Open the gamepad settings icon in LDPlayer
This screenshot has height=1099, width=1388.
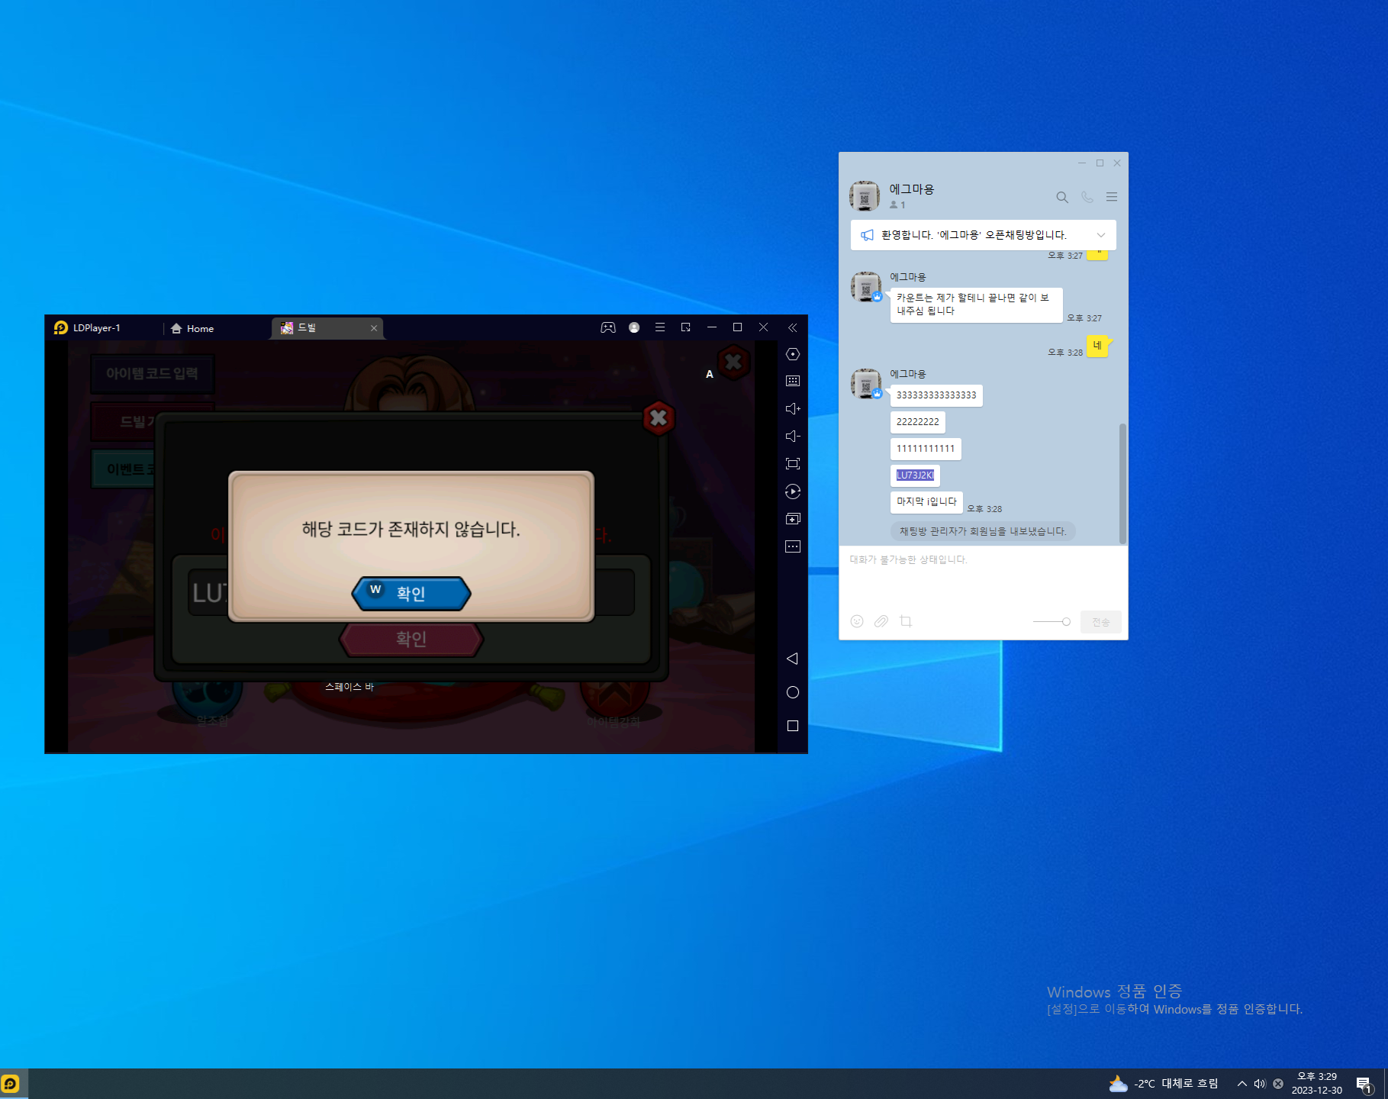coord(608,327)
